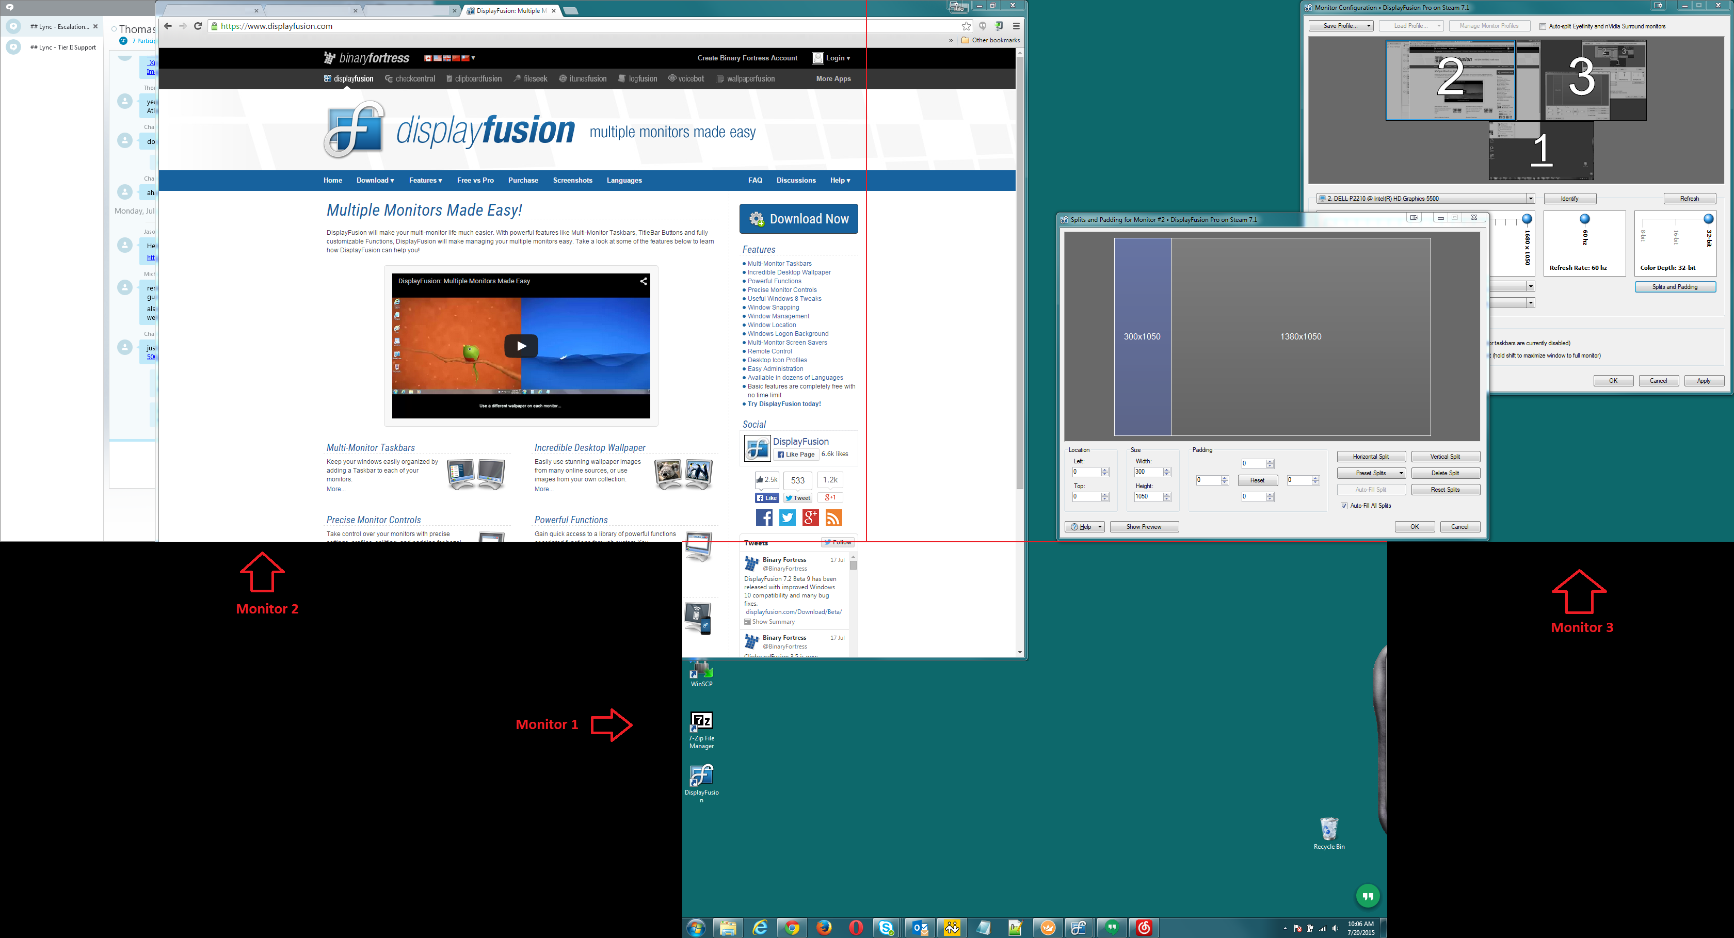Click the Skype taskbar icon
1734x938 pixels.
pyautogui.click(x=887, y=928)
